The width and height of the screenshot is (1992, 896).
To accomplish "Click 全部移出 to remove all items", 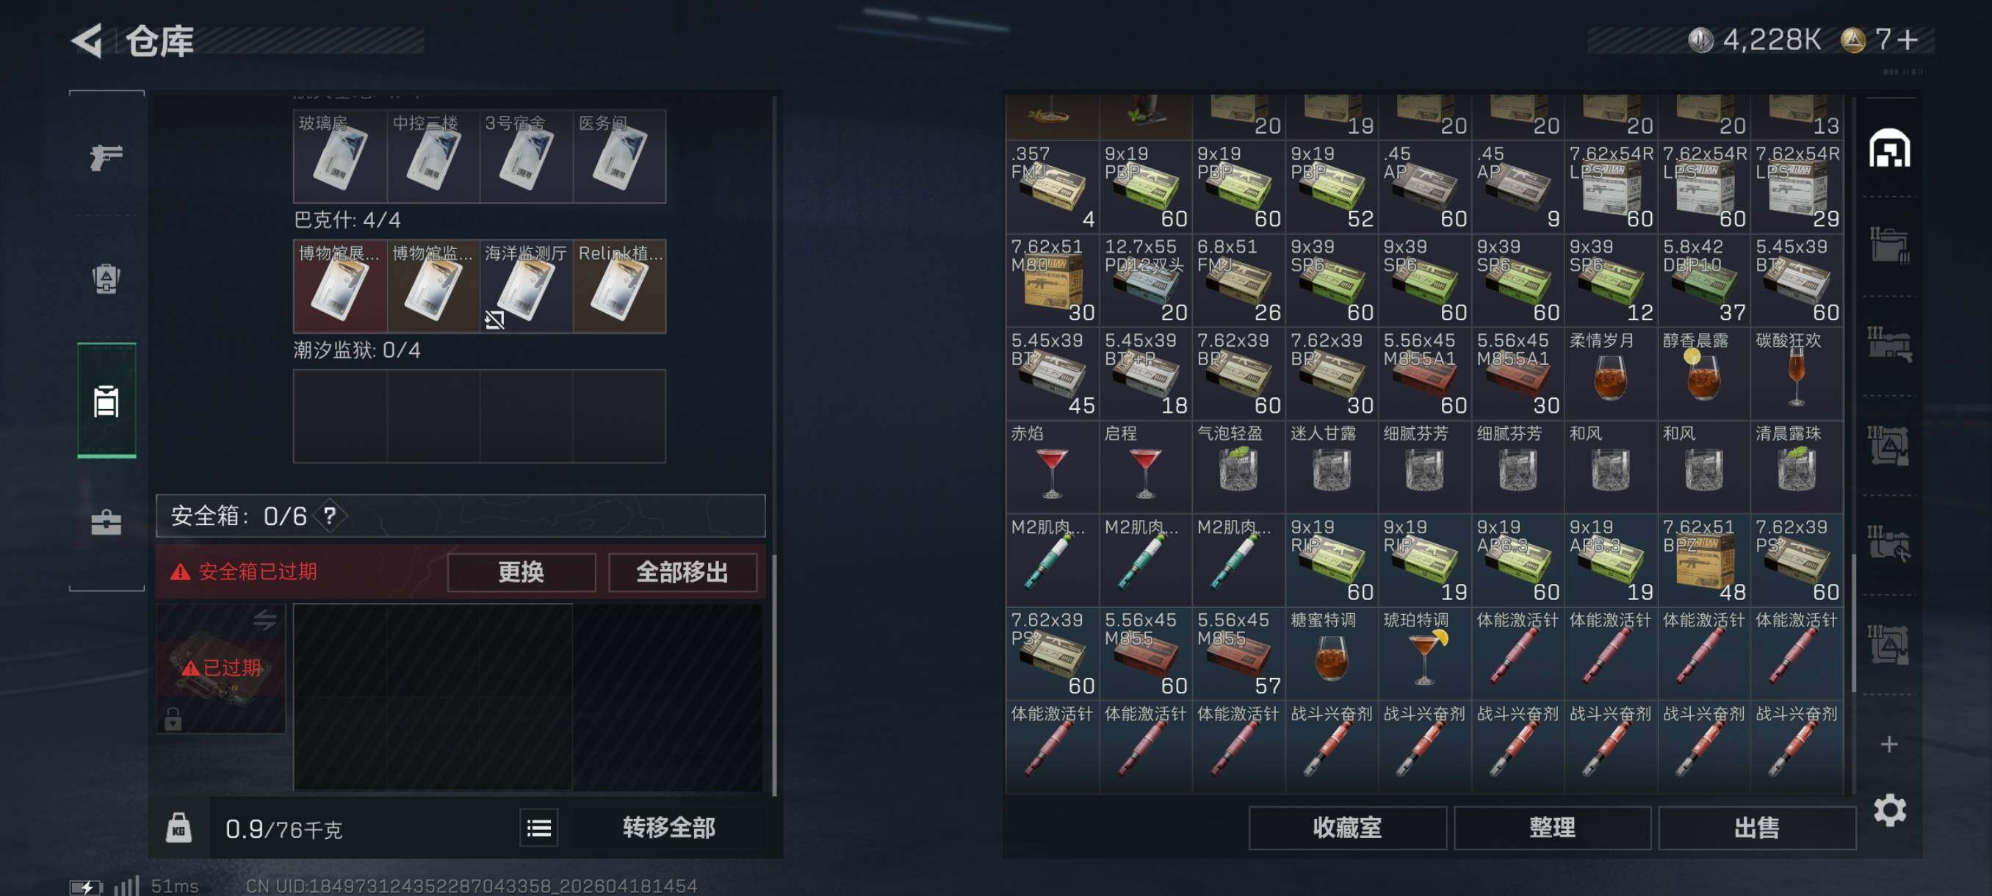I will coord(682,572).
